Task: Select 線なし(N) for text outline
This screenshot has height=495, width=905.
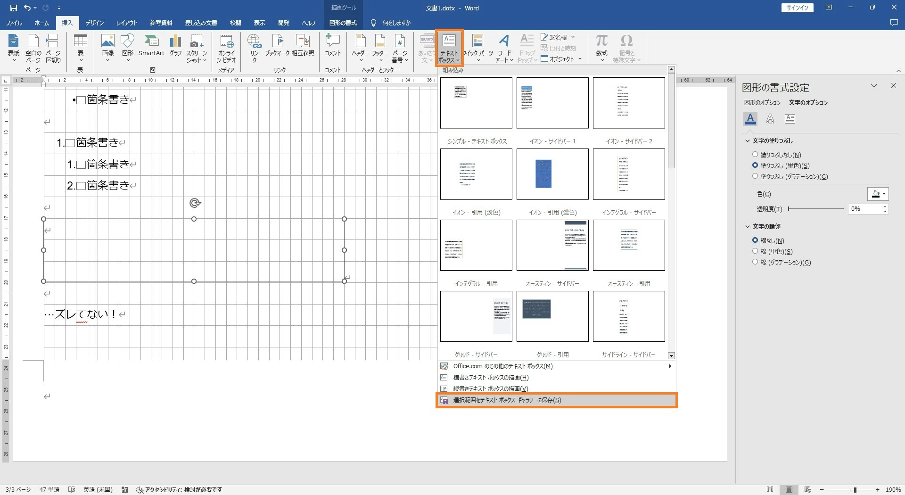Action: (768, 240)
